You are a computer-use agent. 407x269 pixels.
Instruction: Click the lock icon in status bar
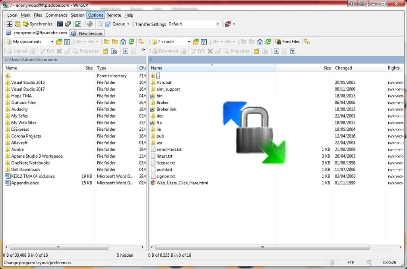[332, 263]
